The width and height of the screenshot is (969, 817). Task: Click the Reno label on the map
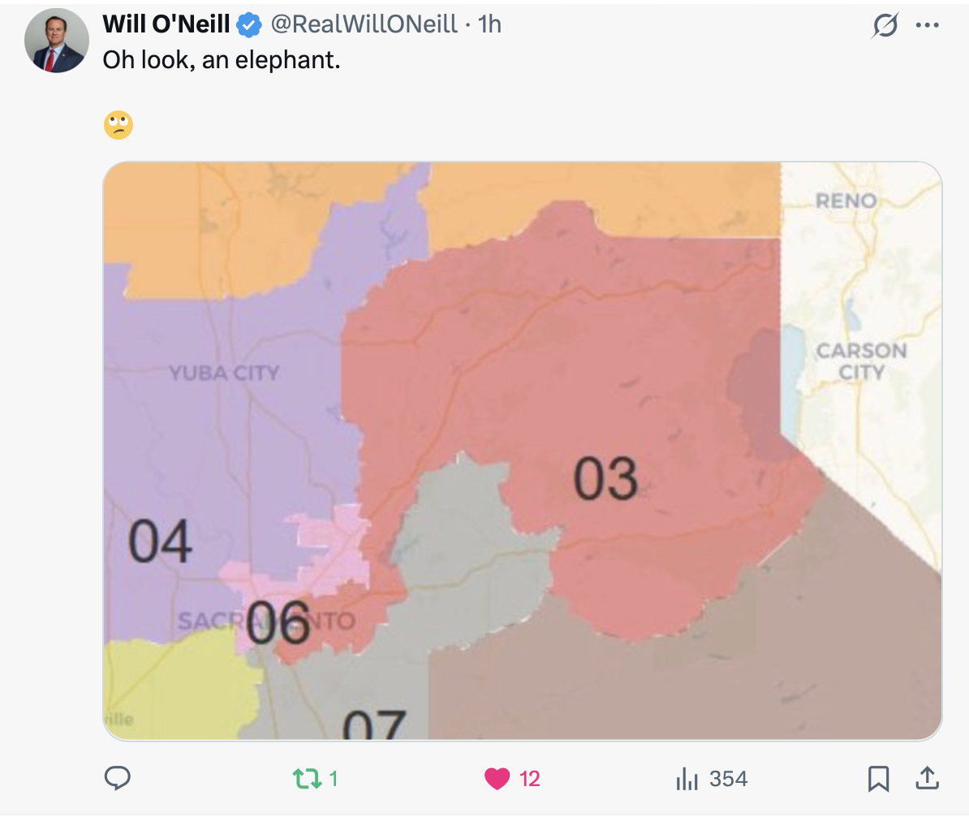846,201
